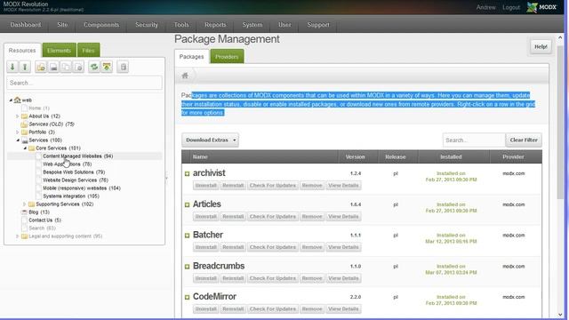The width and height of the screenshot is (569, 320).
Task: Click the Blog resource icon in tree
Action: click(24, 212)
